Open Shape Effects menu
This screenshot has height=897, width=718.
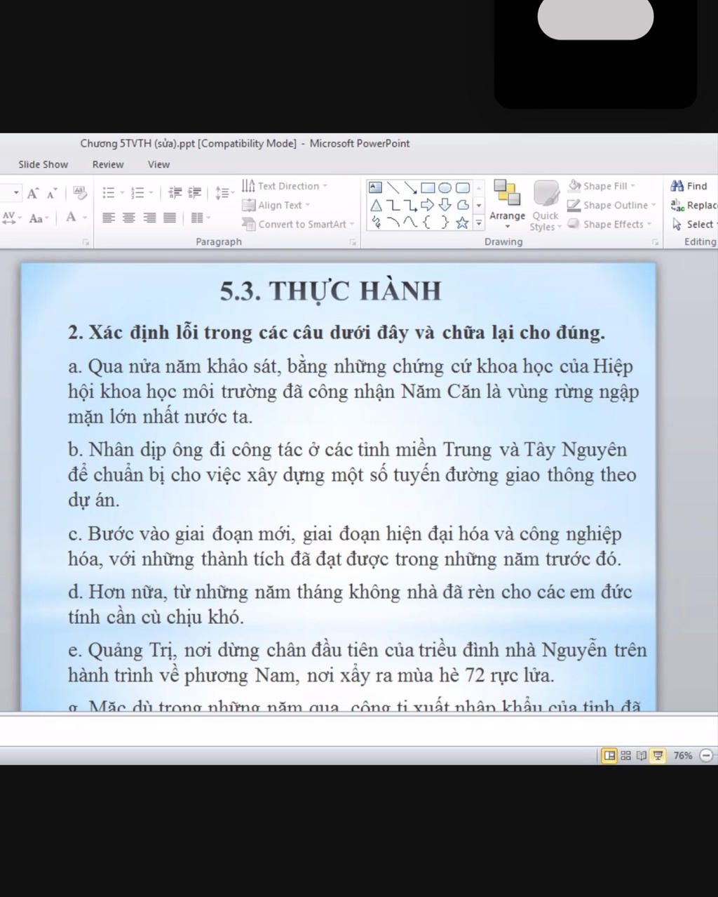pos(609,224)
